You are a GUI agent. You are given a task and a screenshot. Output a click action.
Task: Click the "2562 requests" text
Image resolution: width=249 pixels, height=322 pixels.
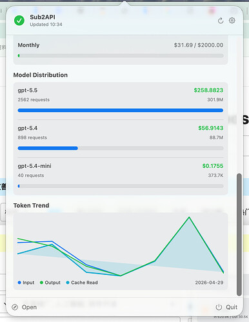[34, 99]
